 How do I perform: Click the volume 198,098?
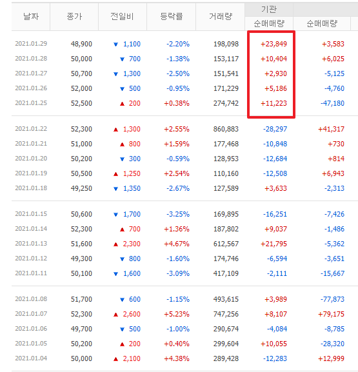coord(226,44)
